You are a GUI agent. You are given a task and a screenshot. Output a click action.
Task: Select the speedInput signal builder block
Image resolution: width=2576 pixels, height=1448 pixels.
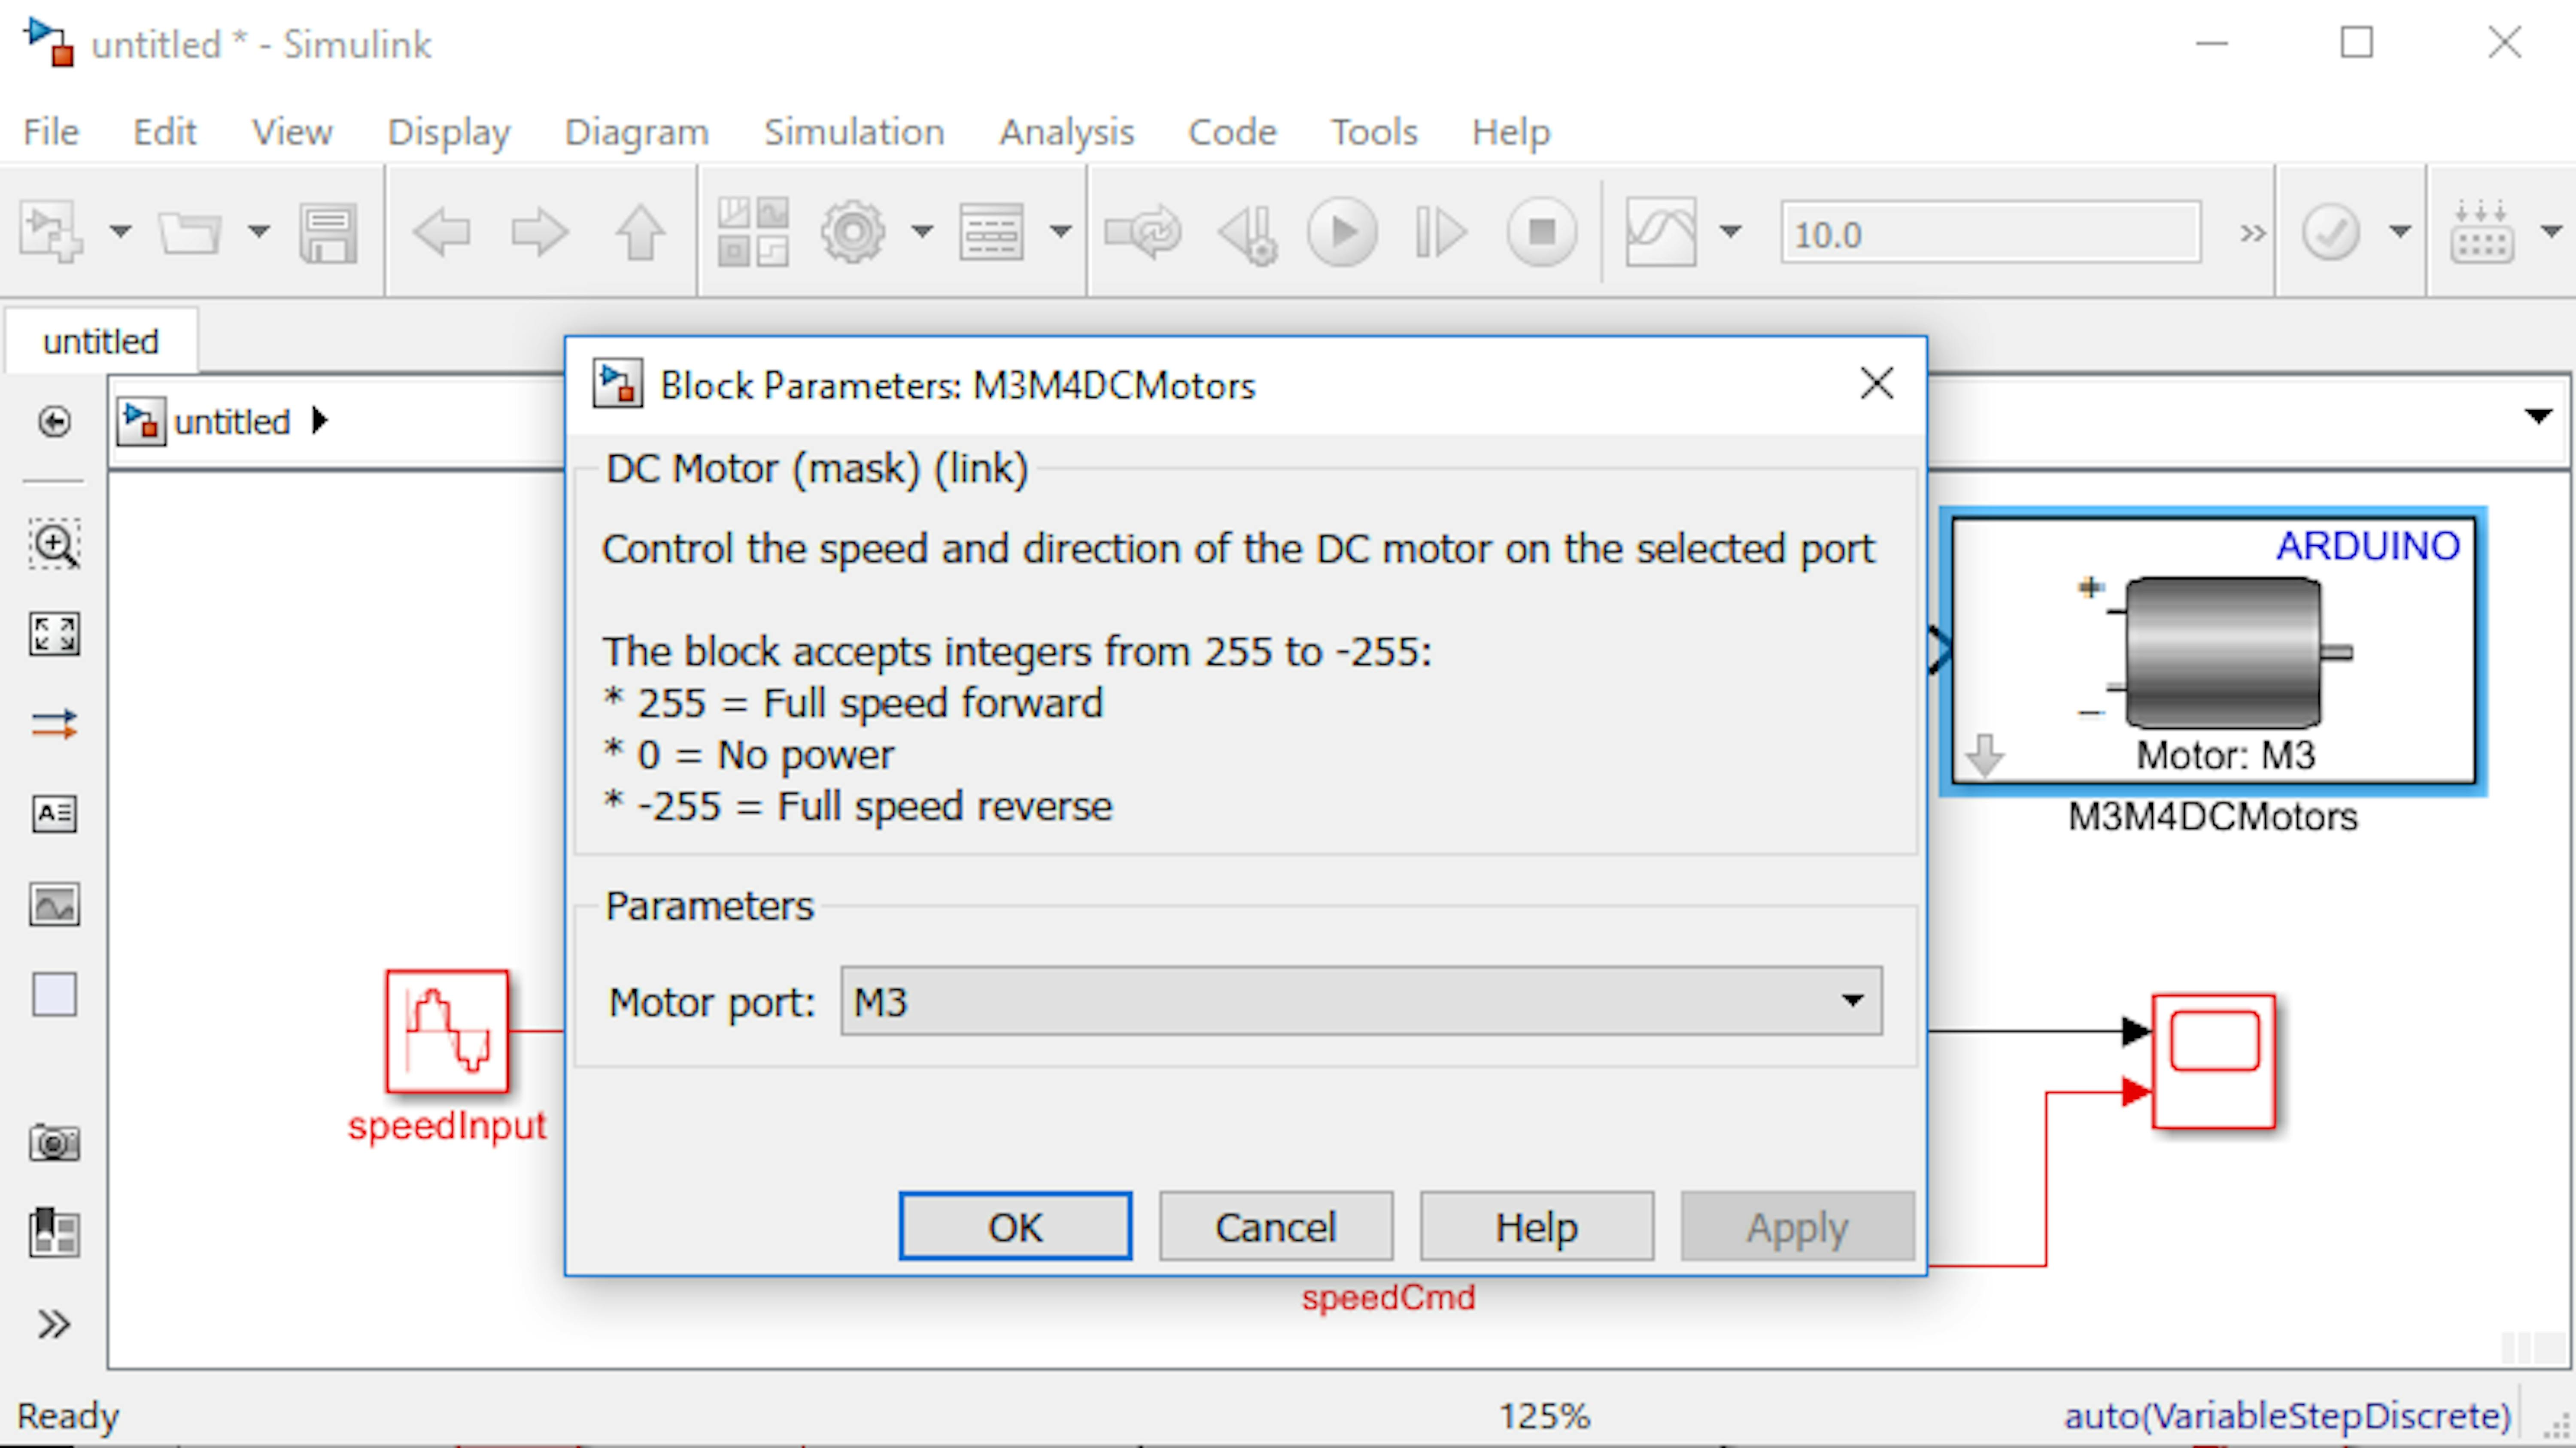point(447,1032)
